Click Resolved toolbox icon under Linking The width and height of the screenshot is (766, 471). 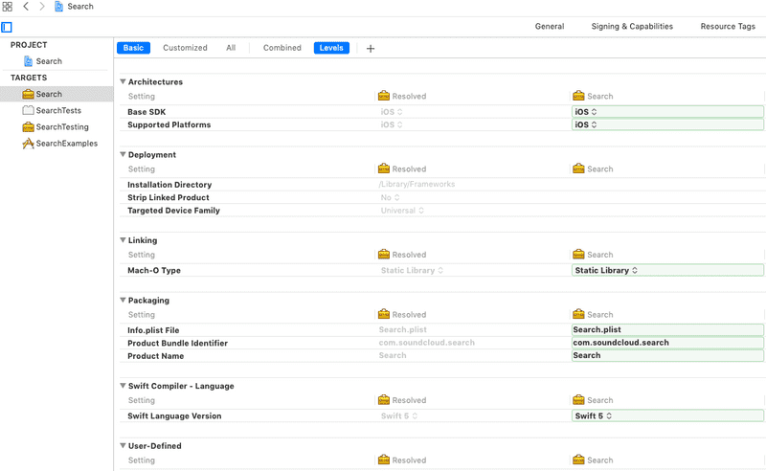(384, 254)
